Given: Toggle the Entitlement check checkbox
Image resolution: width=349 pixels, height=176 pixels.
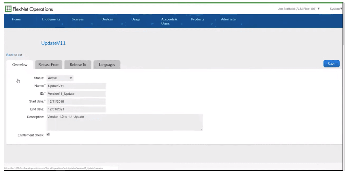Looking at the screenshot, I should [48, 134].
